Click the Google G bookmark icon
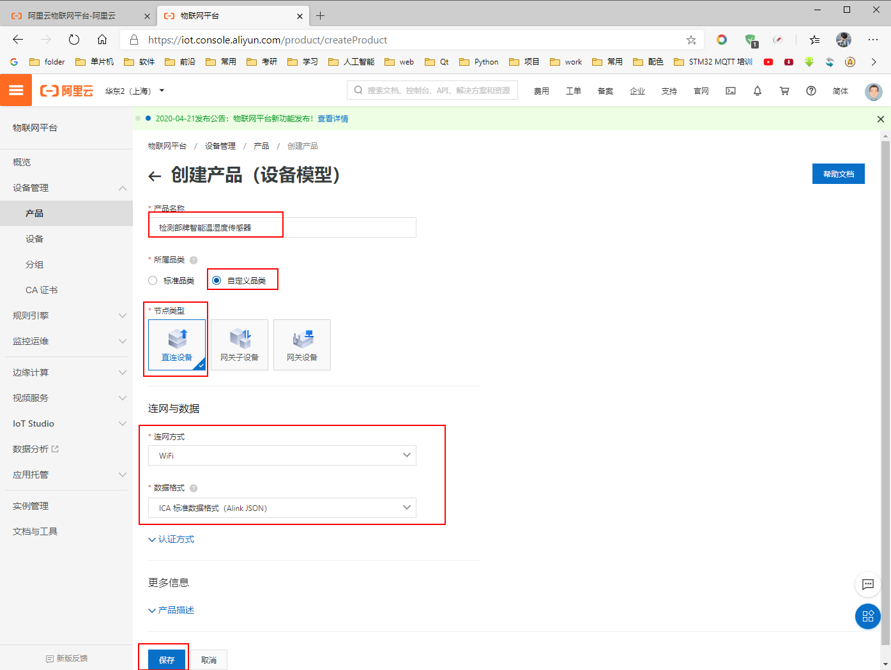 [15, 62]
